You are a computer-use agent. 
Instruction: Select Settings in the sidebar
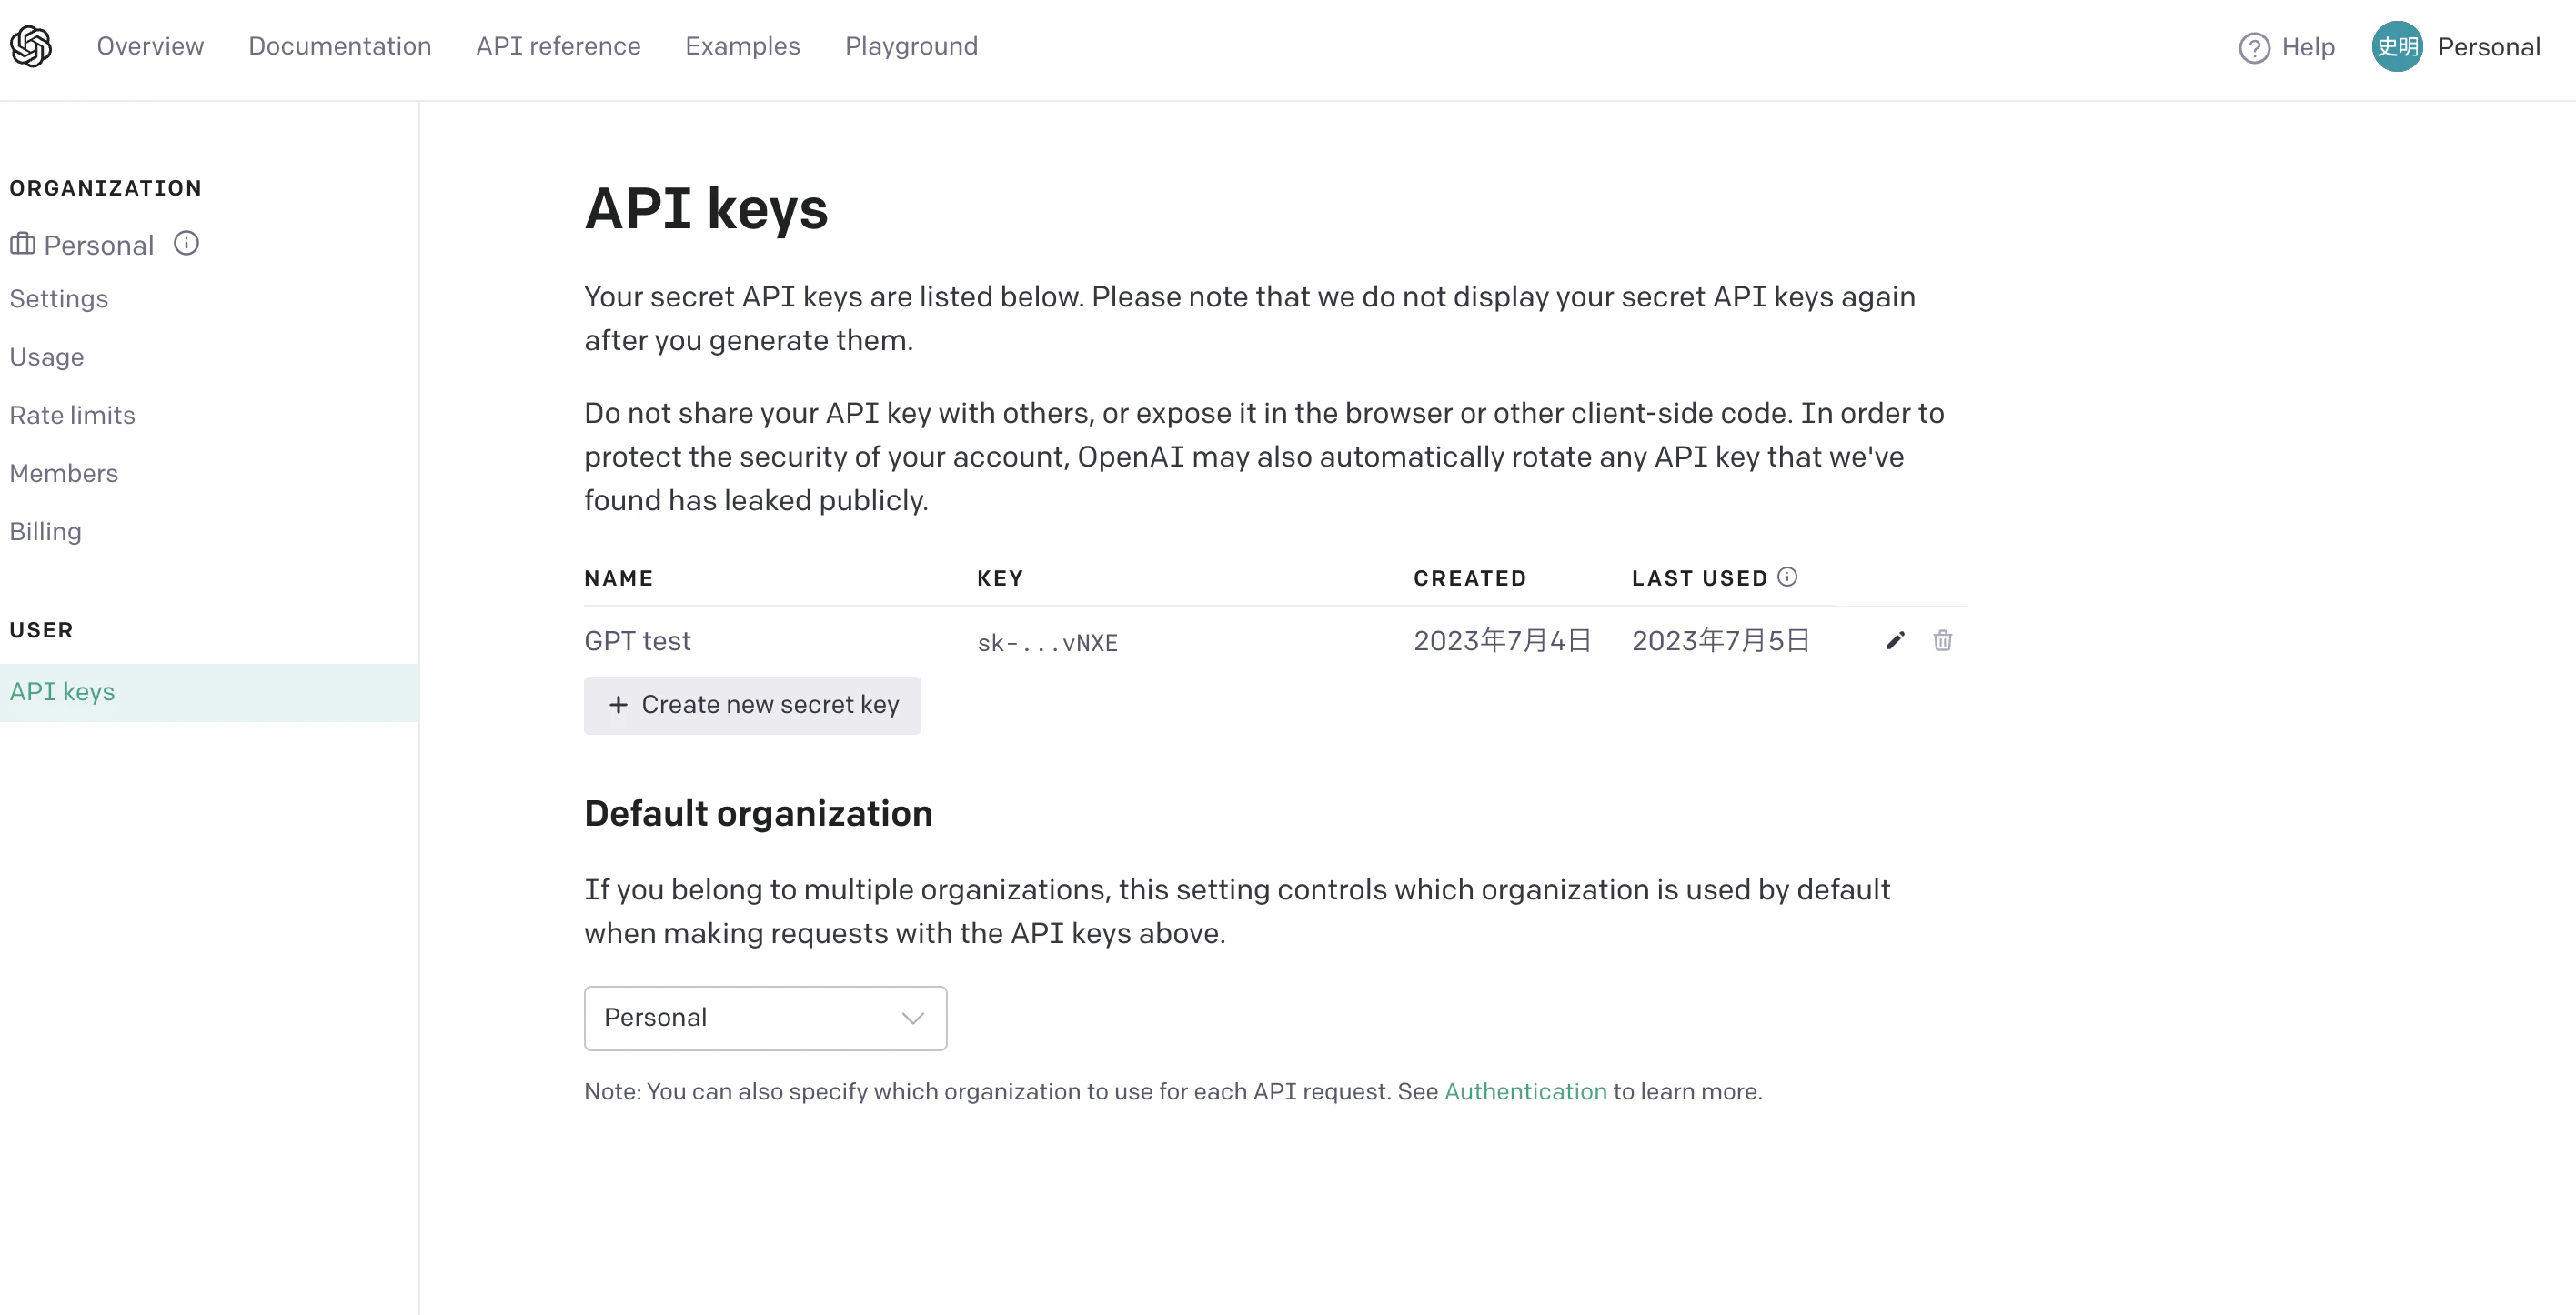[59, 299]
